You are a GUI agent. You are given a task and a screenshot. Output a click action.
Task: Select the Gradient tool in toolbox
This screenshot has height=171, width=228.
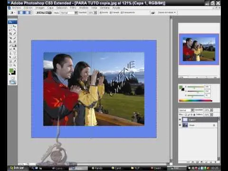click(15, 46)
